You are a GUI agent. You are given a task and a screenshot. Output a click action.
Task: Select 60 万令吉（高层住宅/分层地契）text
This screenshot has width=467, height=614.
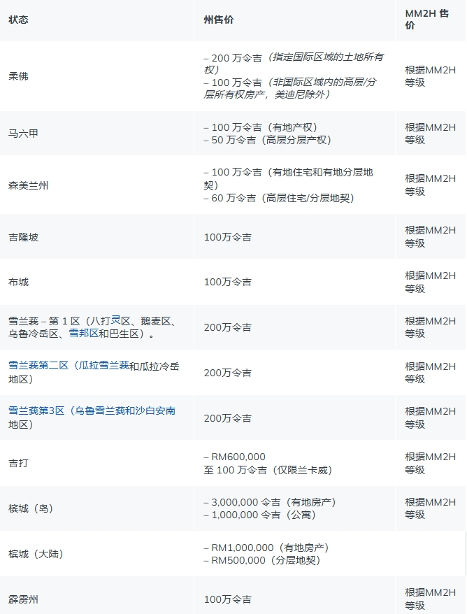(279, 198)
